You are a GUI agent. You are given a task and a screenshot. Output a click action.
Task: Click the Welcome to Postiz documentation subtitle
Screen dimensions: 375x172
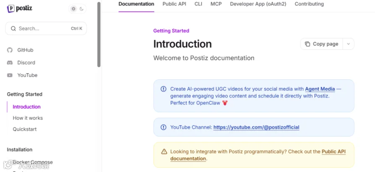[x=204, y=58]
